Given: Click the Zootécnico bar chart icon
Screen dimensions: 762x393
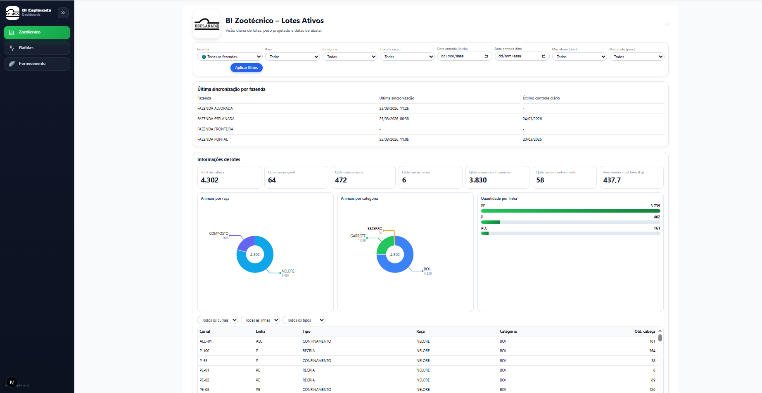Looking at the screenshot, I should [12, 32].
